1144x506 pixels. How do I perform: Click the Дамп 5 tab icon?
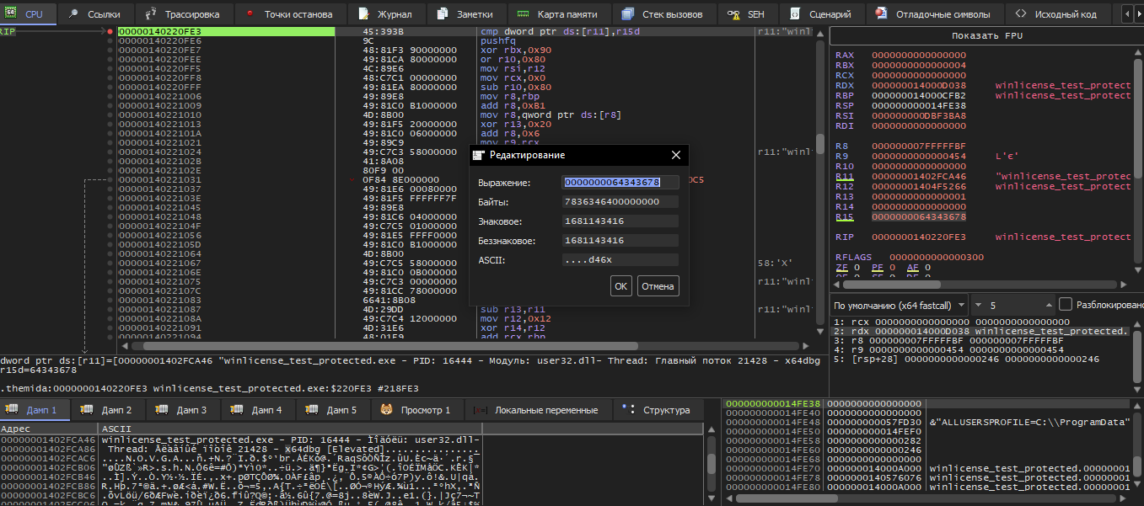(x=311, y=410)
